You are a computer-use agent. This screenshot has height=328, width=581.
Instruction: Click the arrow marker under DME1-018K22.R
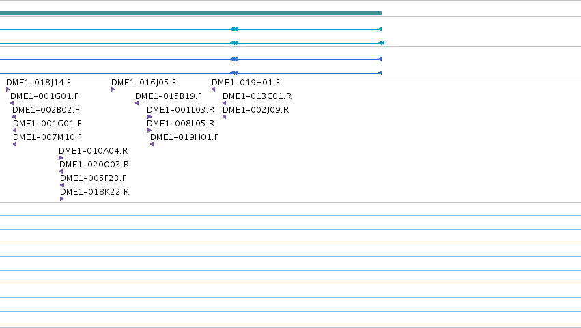[62, 199]
